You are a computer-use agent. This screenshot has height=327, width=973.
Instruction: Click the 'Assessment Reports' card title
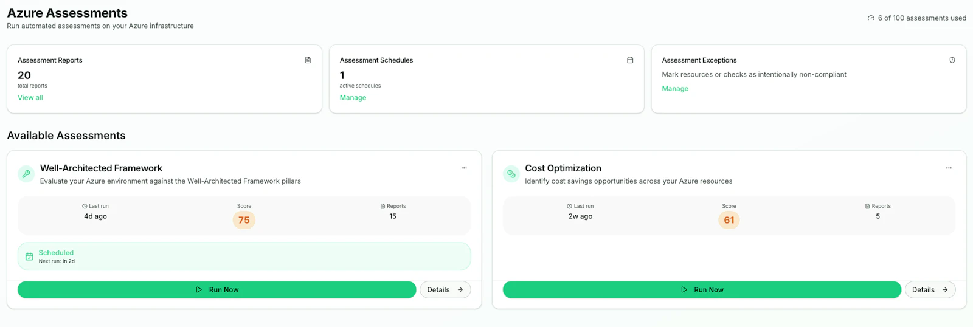50,60
